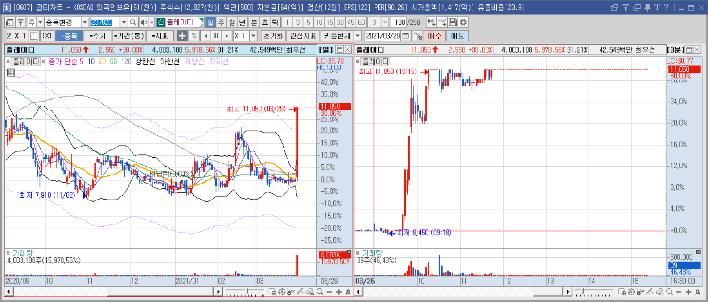Select the daily (일) period toggle

pos(210,22)
